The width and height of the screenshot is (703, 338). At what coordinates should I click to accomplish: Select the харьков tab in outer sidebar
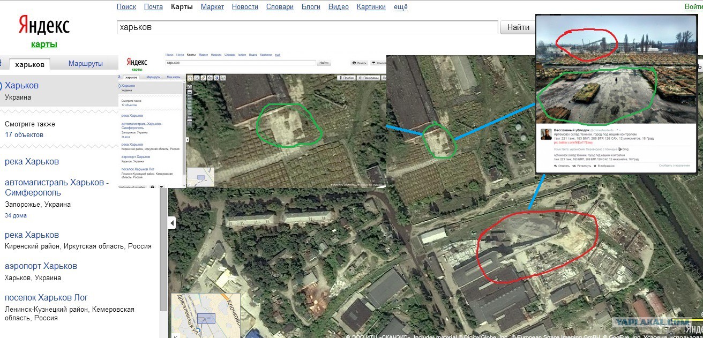point(29,64)
